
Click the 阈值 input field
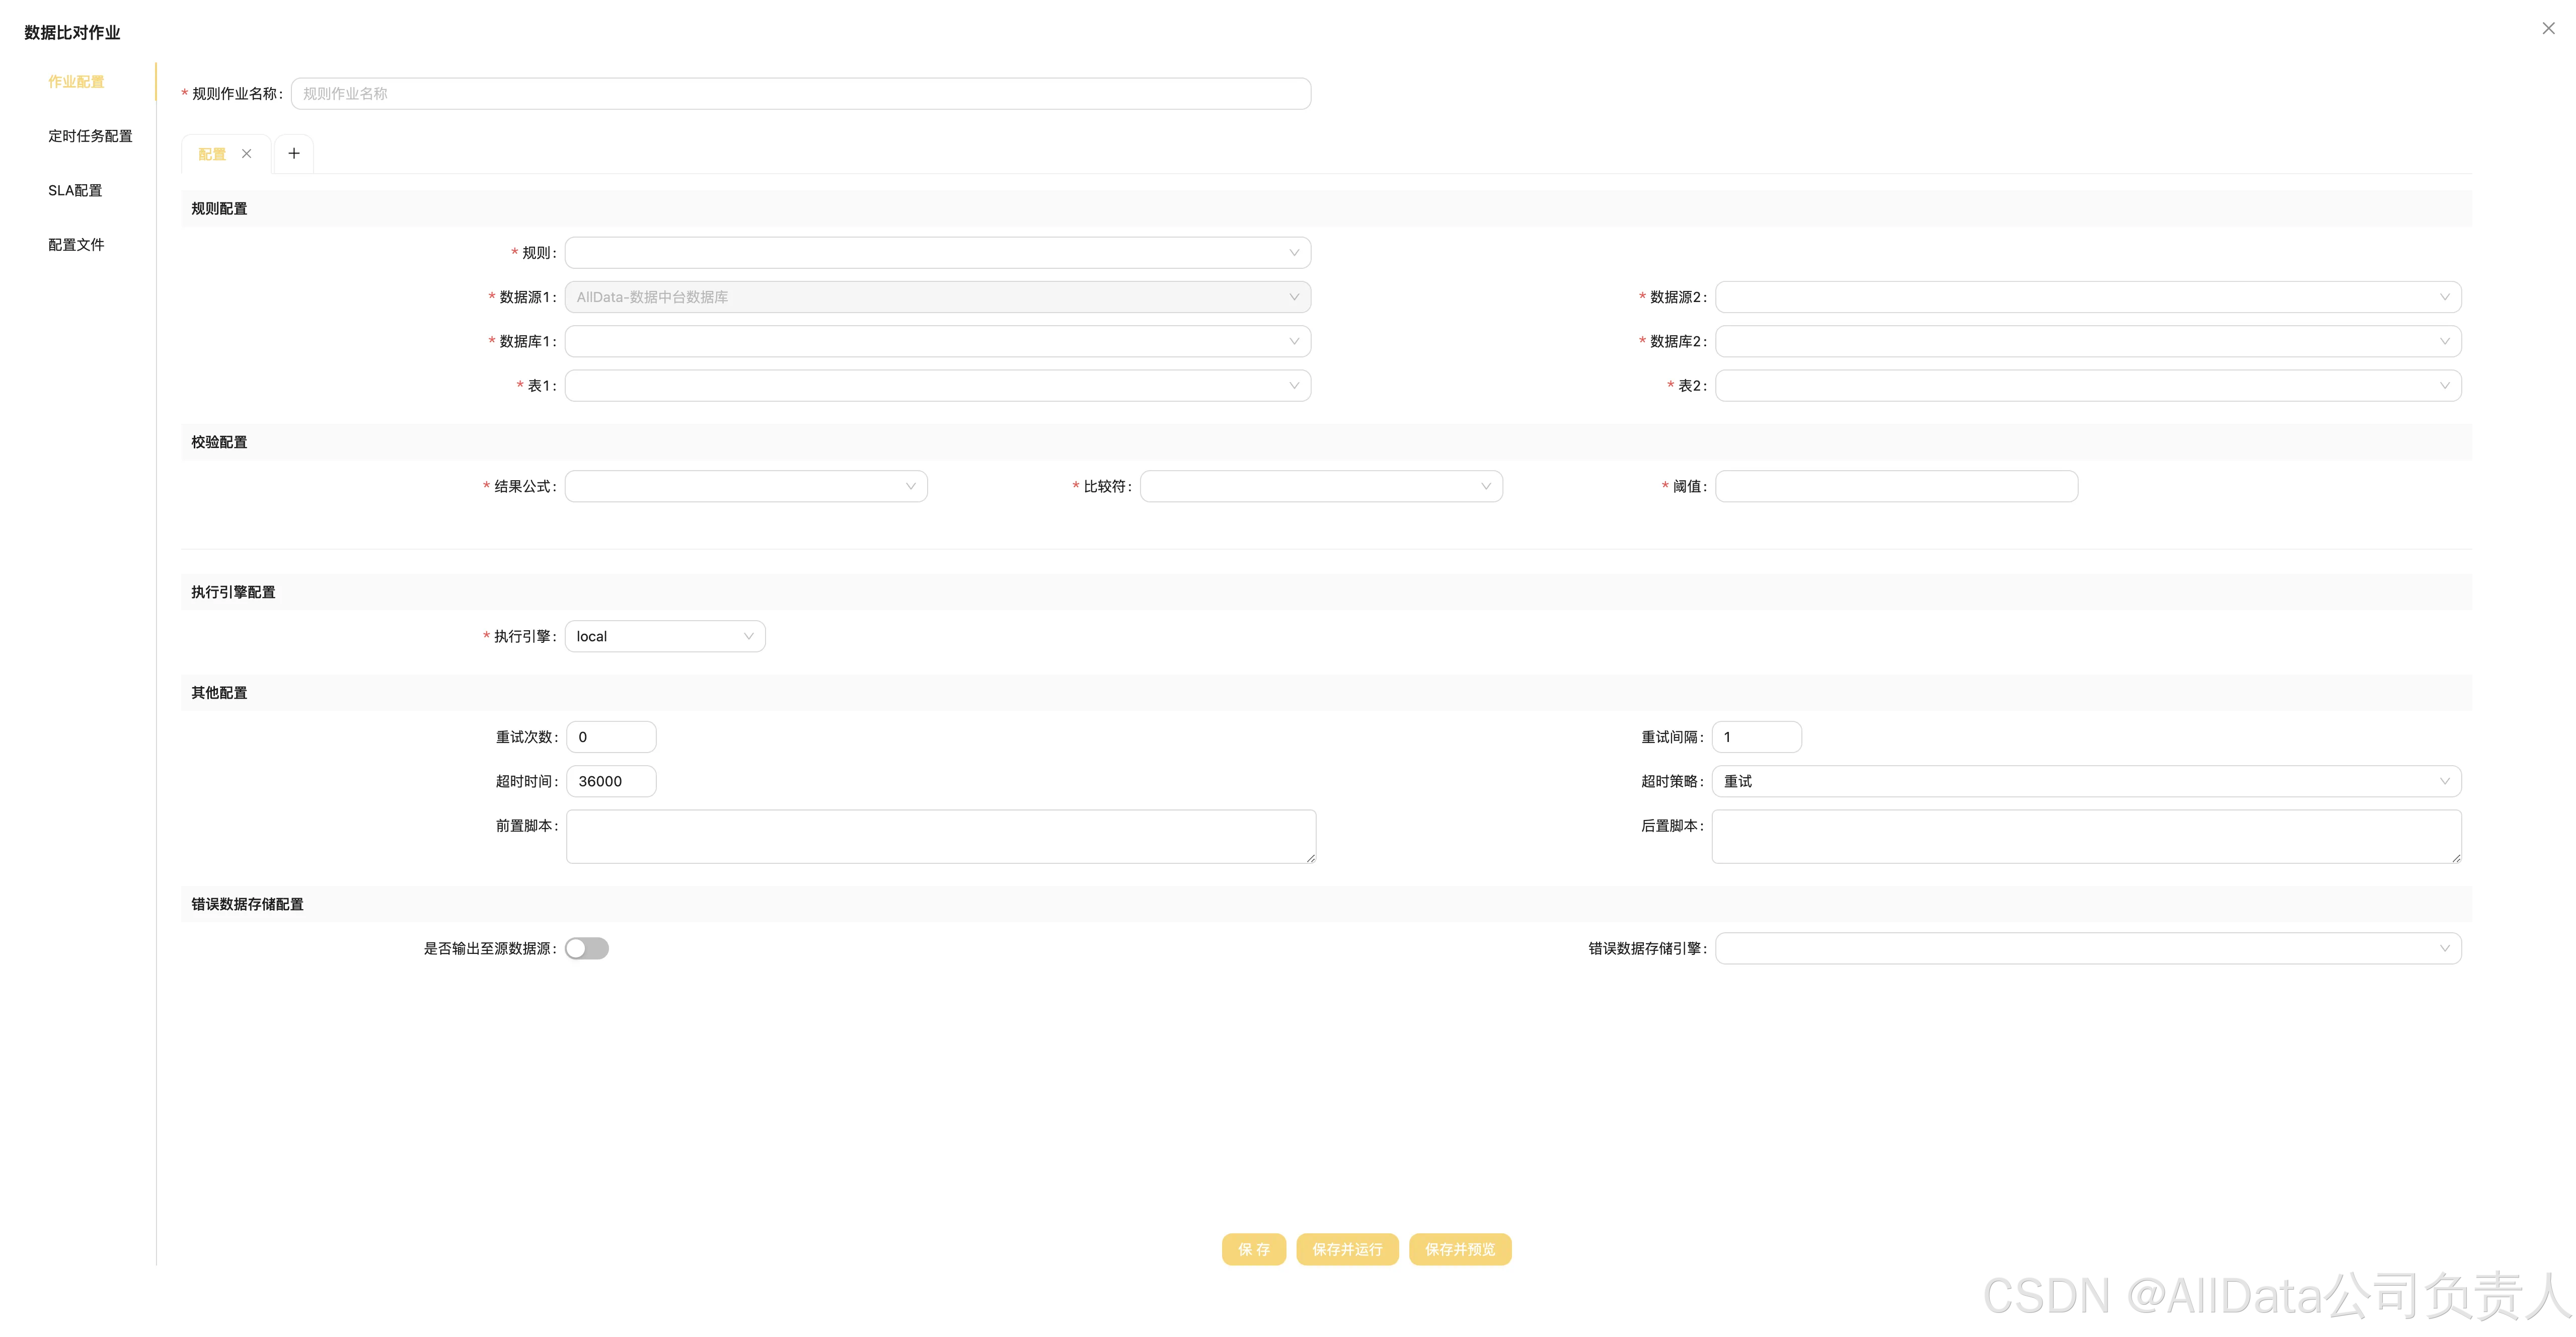(x=1896, y=487)
